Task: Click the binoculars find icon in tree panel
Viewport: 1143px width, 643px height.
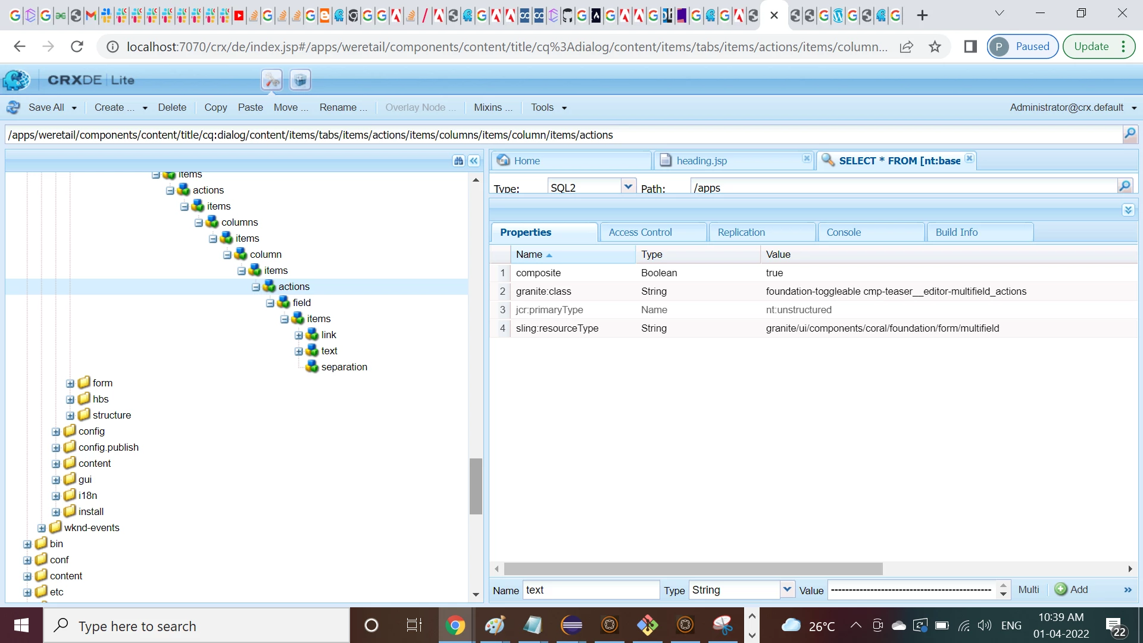Action: tap(458, 161)
